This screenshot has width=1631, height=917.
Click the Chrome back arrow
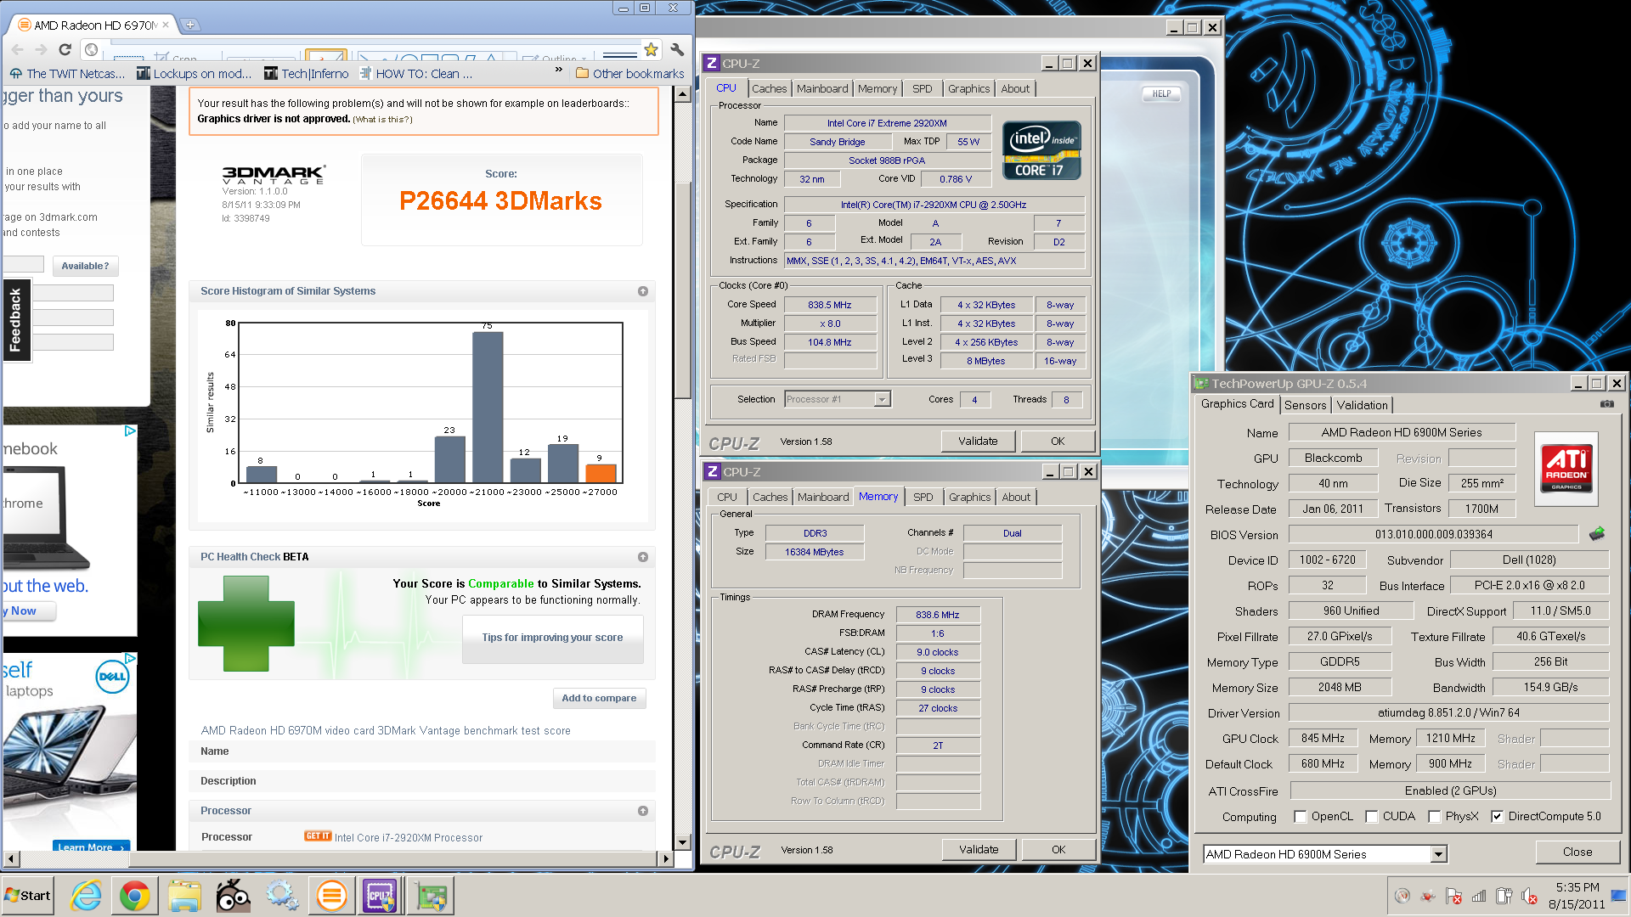[17, 50]
